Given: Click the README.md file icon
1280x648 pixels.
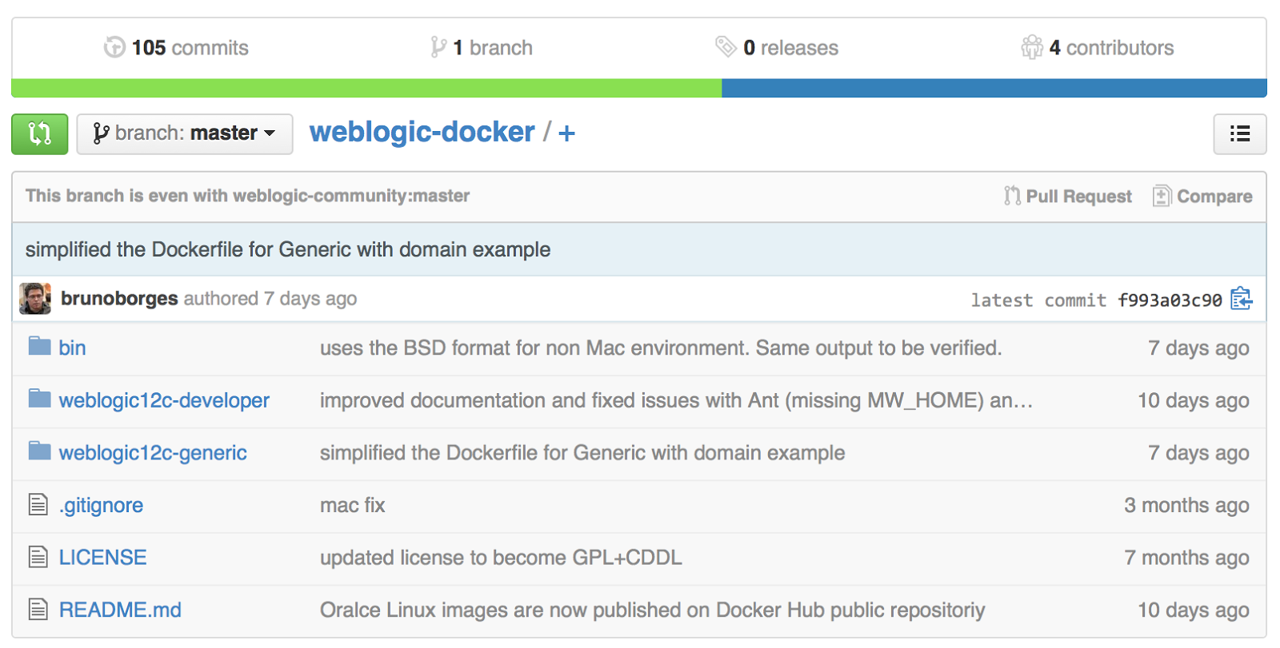Looking at the screenshot, I should coord(38,610).
